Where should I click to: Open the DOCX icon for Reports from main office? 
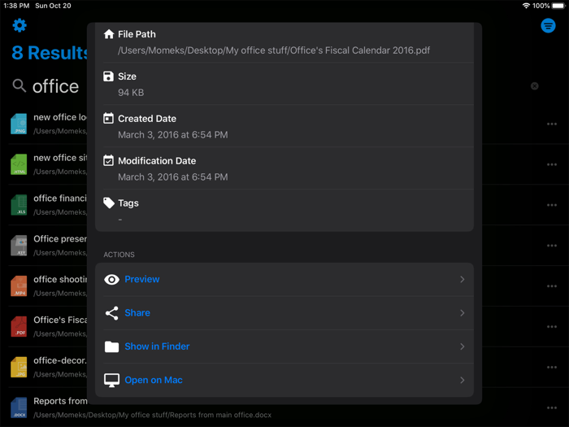pyautogui.click(x=19, y=407)
